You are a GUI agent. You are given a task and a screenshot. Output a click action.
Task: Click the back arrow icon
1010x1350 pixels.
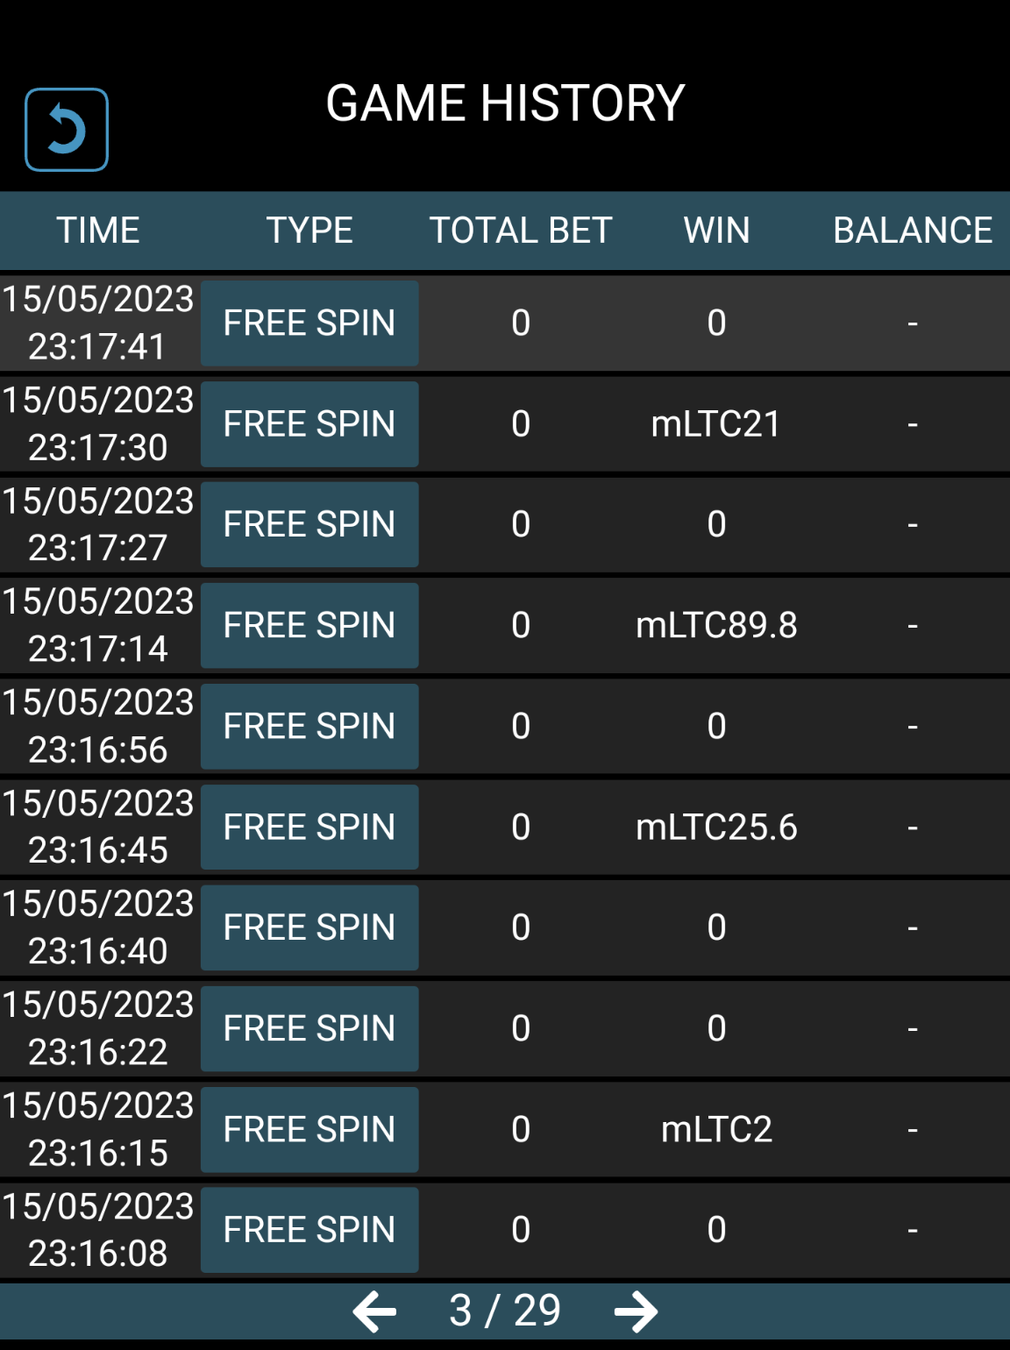tap(67, 130)
